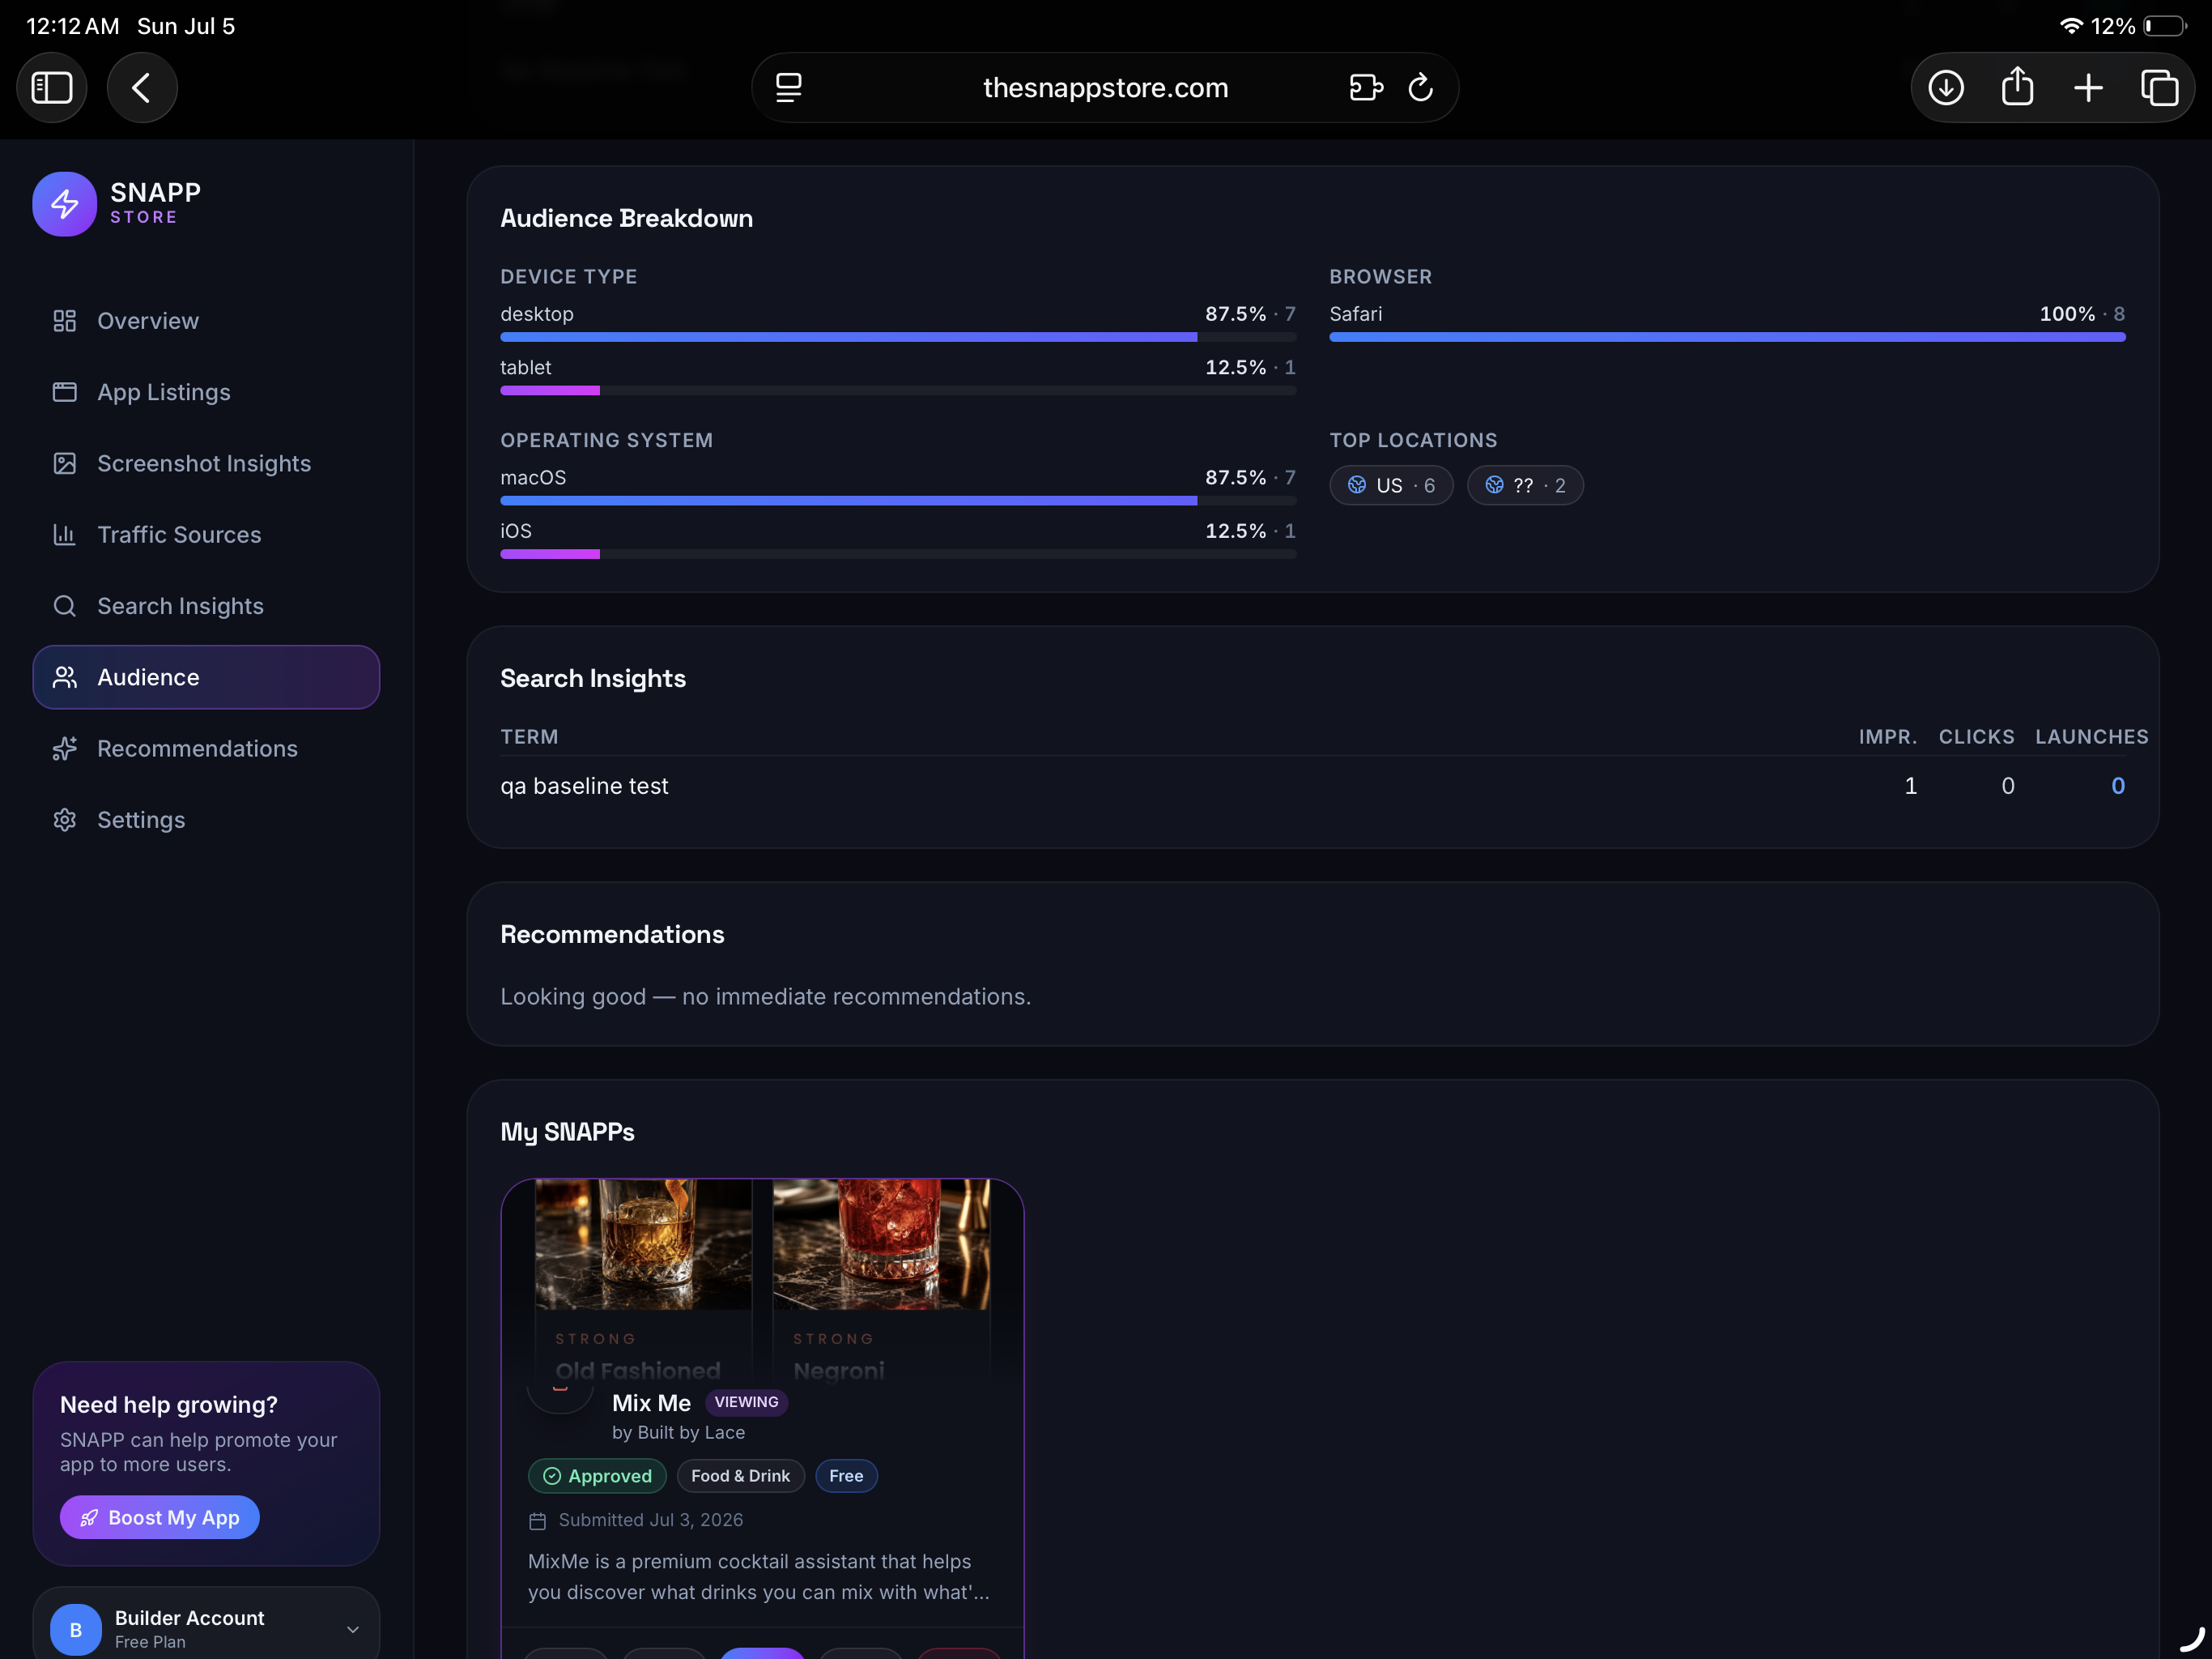Viewport: 2212px width, 1659px height.
Task: Click the desktop device type progress bar
Action: pos(898,337)
